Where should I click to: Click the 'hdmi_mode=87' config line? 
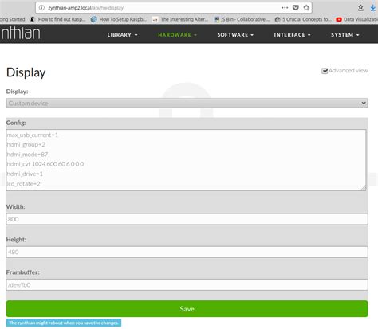27,155
